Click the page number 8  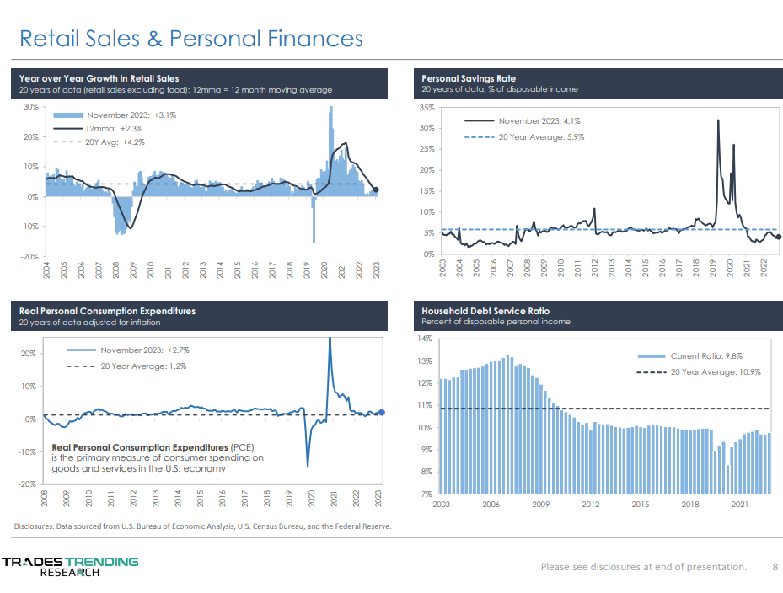[775, 567]
